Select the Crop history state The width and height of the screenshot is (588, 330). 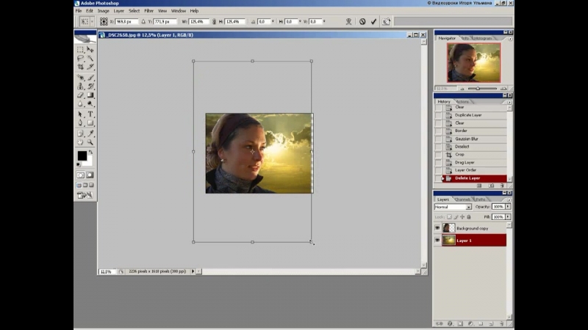coord(459,155)
